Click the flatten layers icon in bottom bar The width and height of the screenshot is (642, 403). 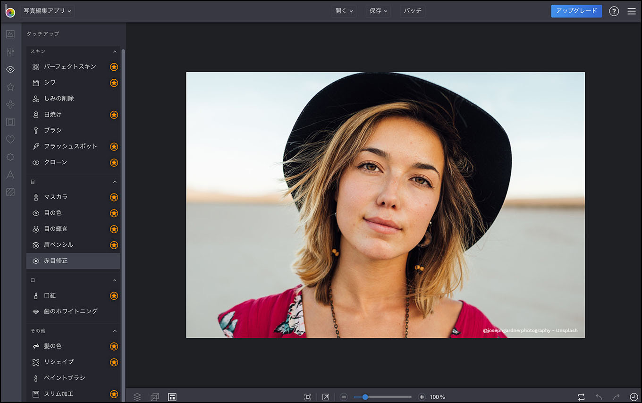(x=154, y=397)
